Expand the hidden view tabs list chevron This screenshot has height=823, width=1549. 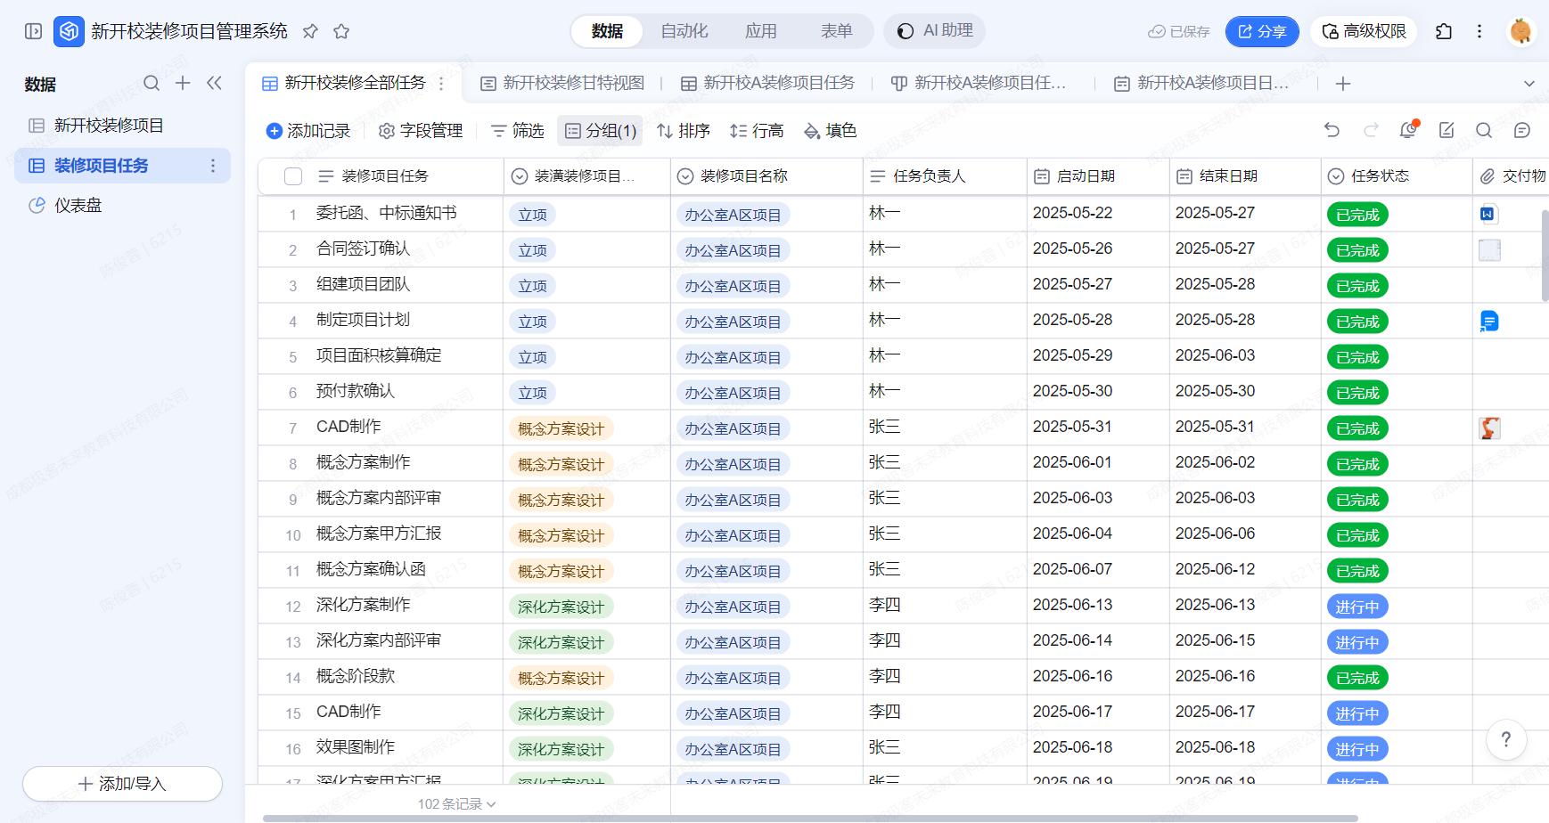[1529, 84]
